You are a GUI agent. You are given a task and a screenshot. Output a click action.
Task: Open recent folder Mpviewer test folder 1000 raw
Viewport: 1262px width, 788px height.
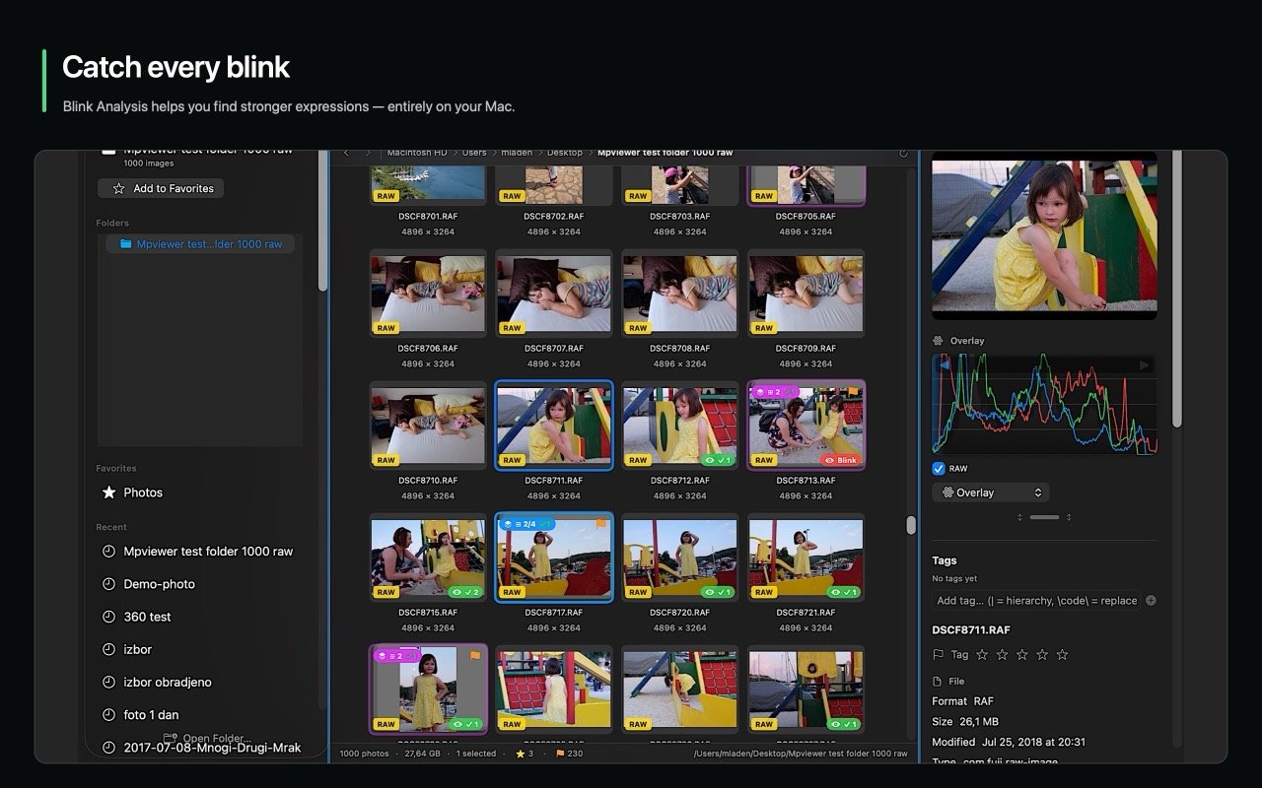(197, 552)
